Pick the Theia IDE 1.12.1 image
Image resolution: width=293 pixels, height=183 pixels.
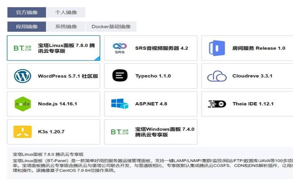coord(247,104)
